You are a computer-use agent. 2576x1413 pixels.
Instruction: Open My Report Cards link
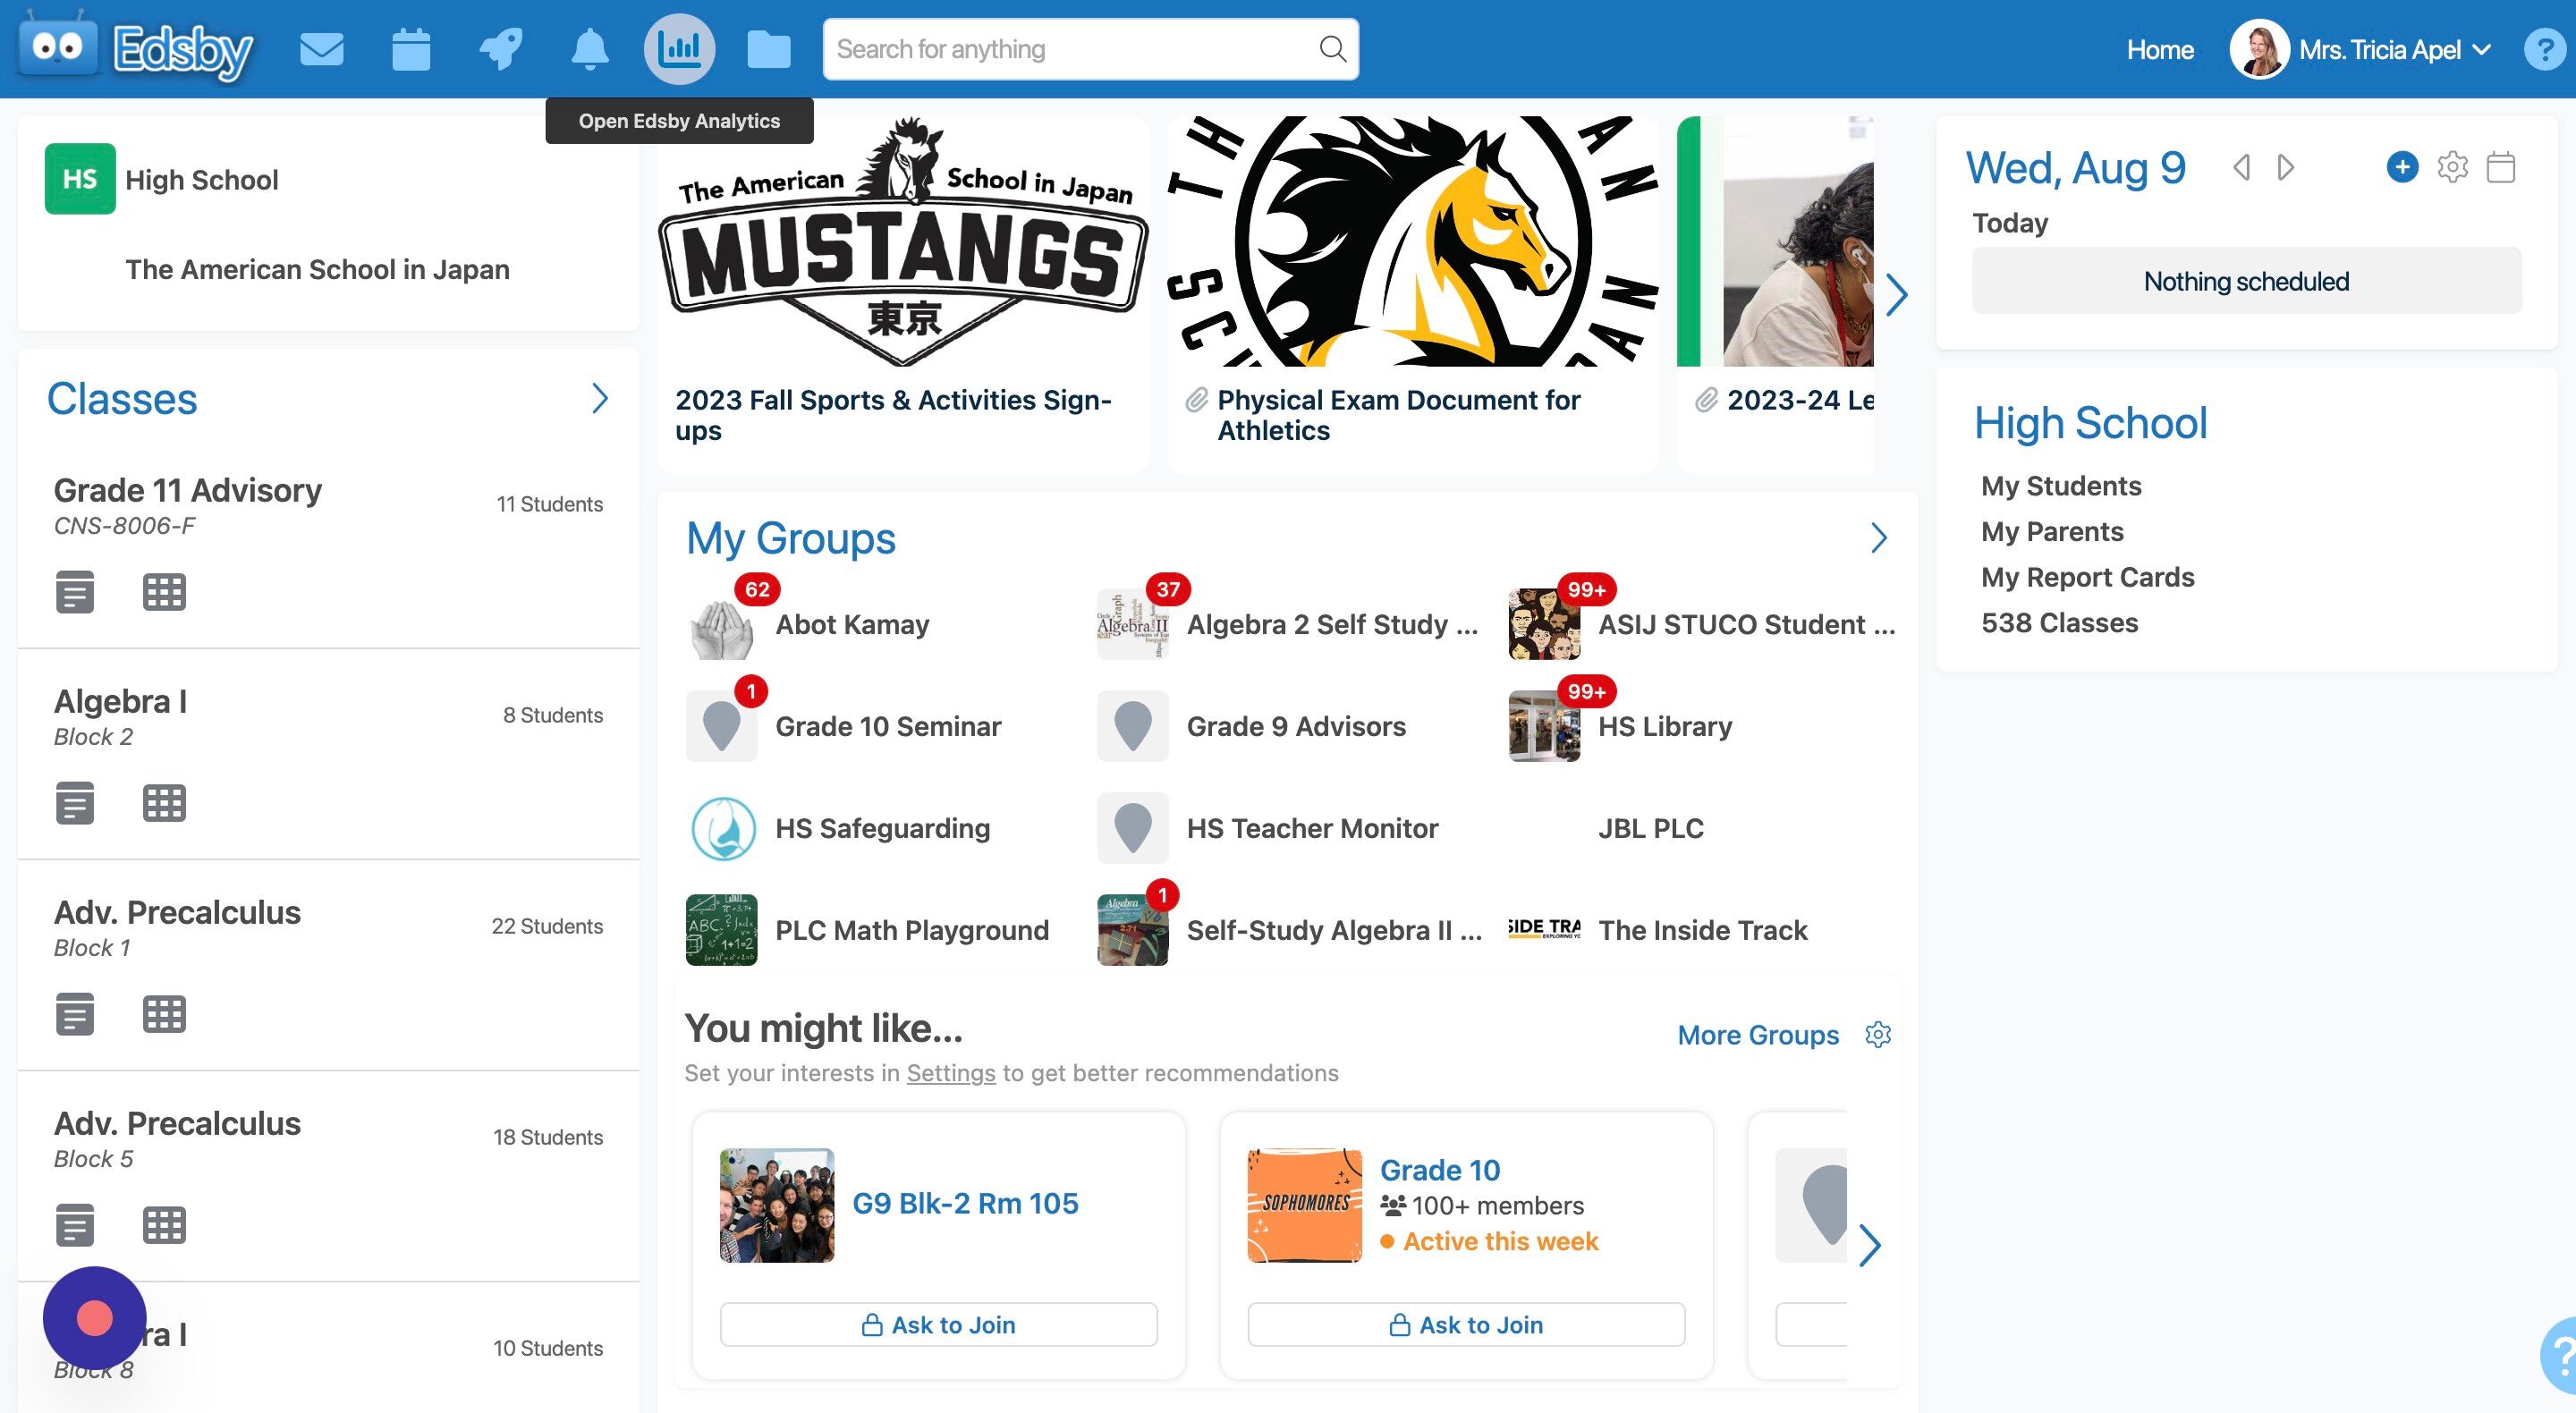coord(2088,577)
